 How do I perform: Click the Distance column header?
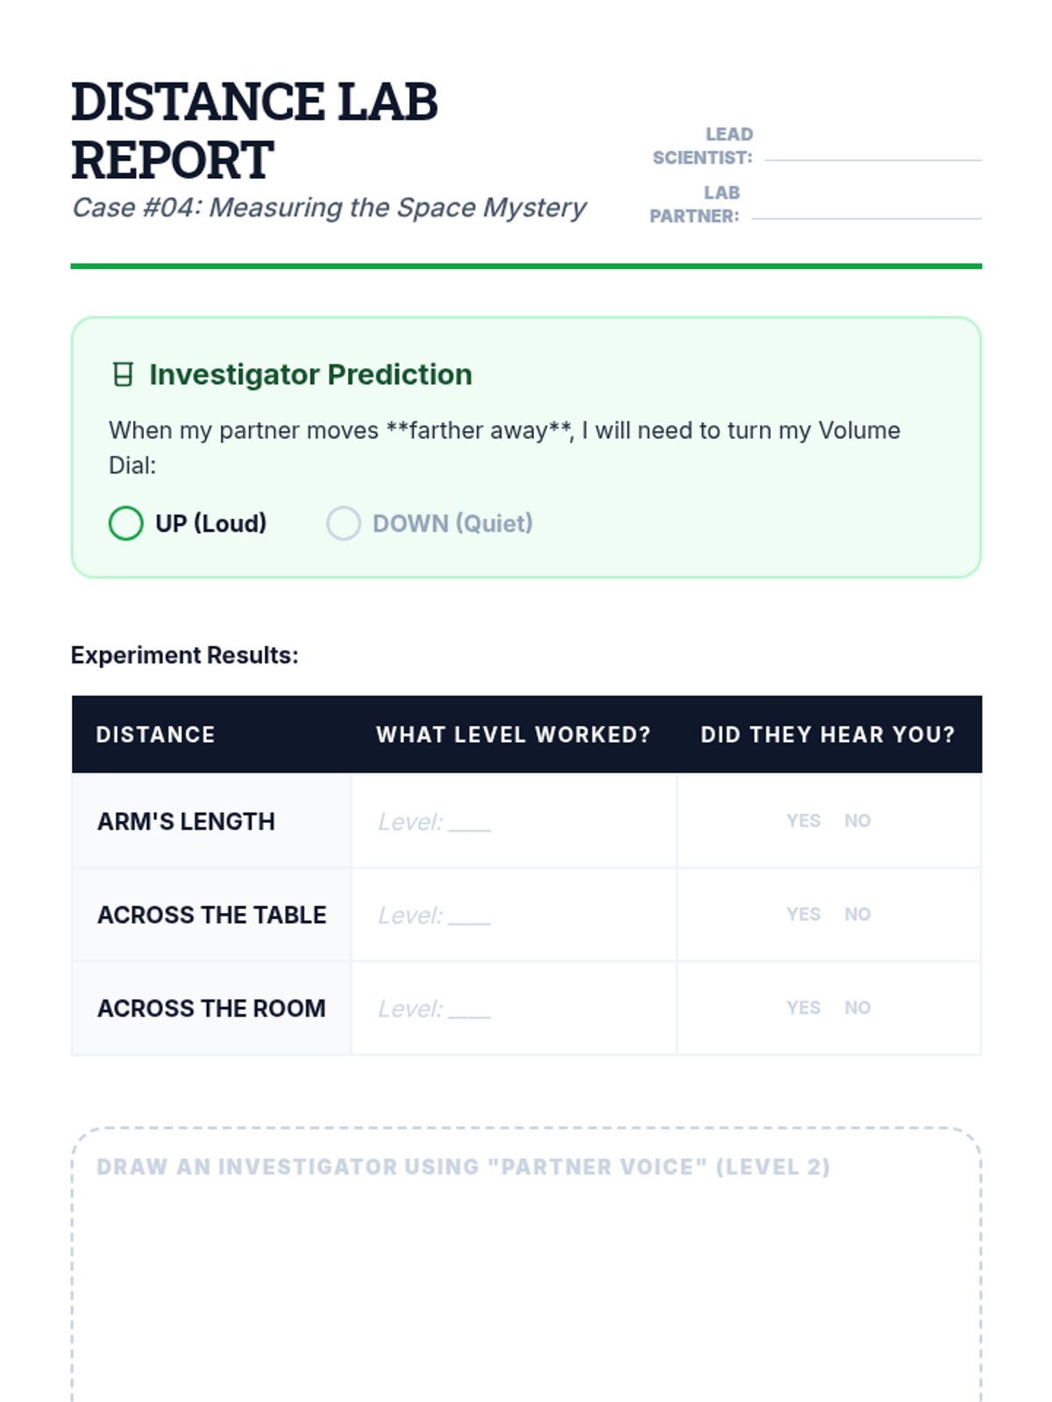[155, 734]
